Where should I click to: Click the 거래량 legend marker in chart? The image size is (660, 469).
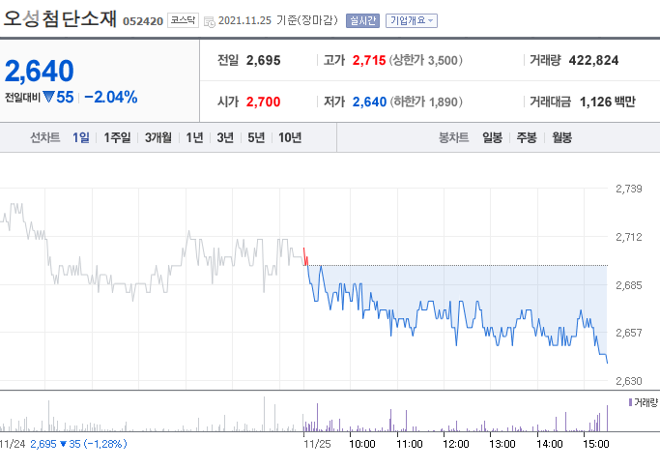point(630,402)
